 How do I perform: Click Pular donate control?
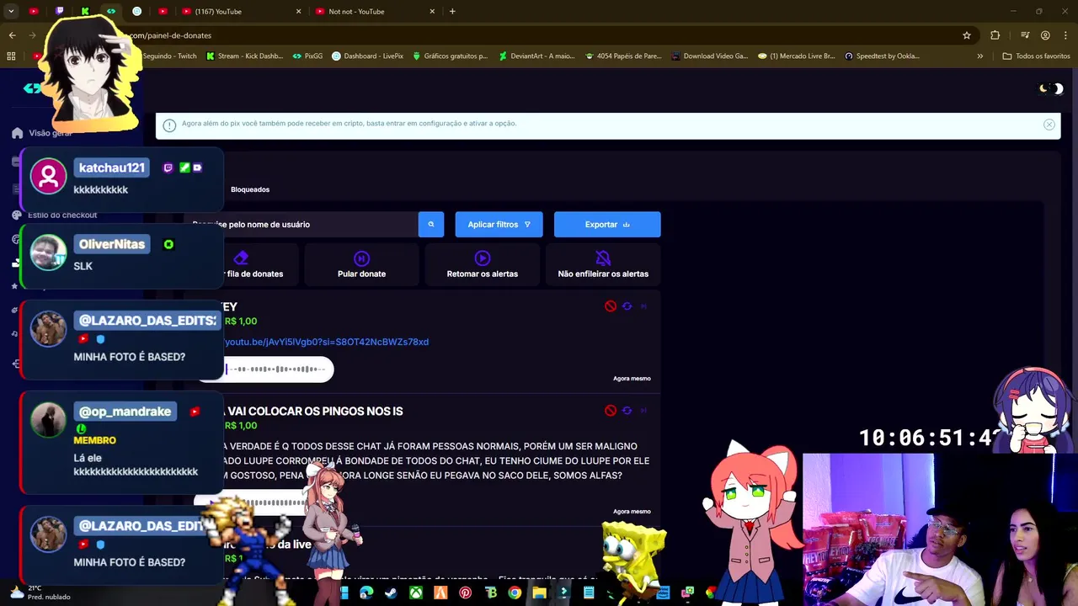point(361,264)
